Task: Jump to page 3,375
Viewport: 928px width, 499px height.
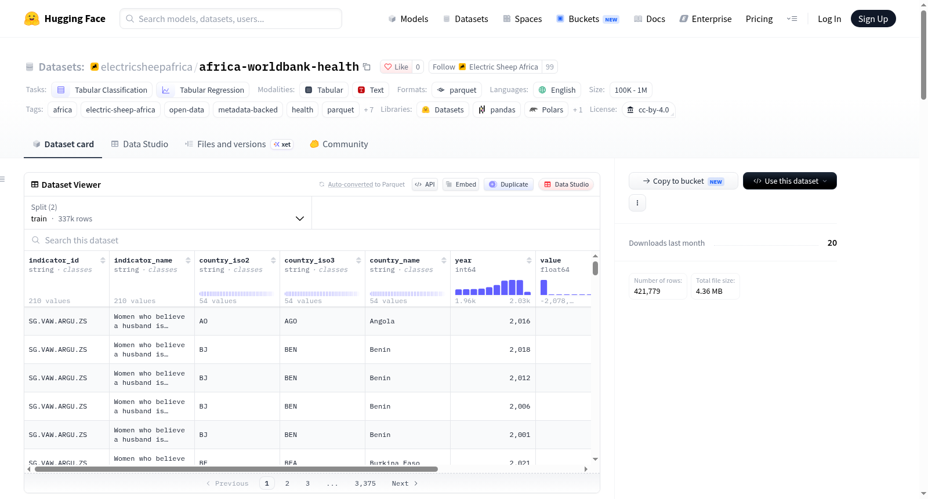Action: 365,483
